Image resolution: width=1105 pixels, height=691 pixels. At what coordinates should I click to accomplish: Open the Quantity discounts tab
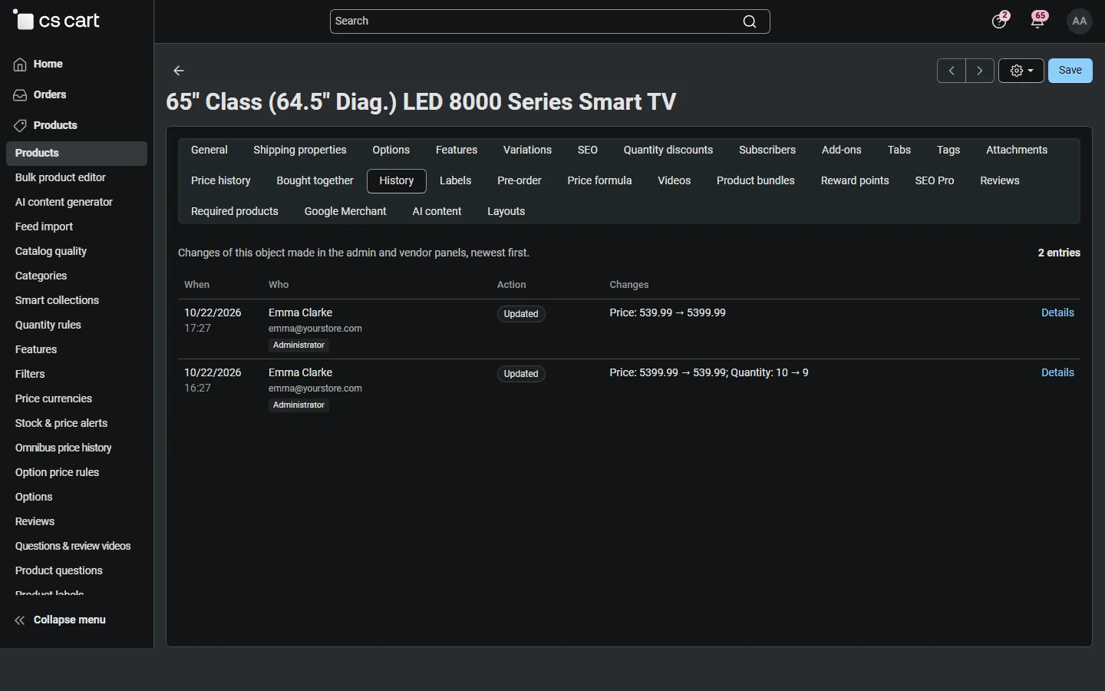[668, 150]
